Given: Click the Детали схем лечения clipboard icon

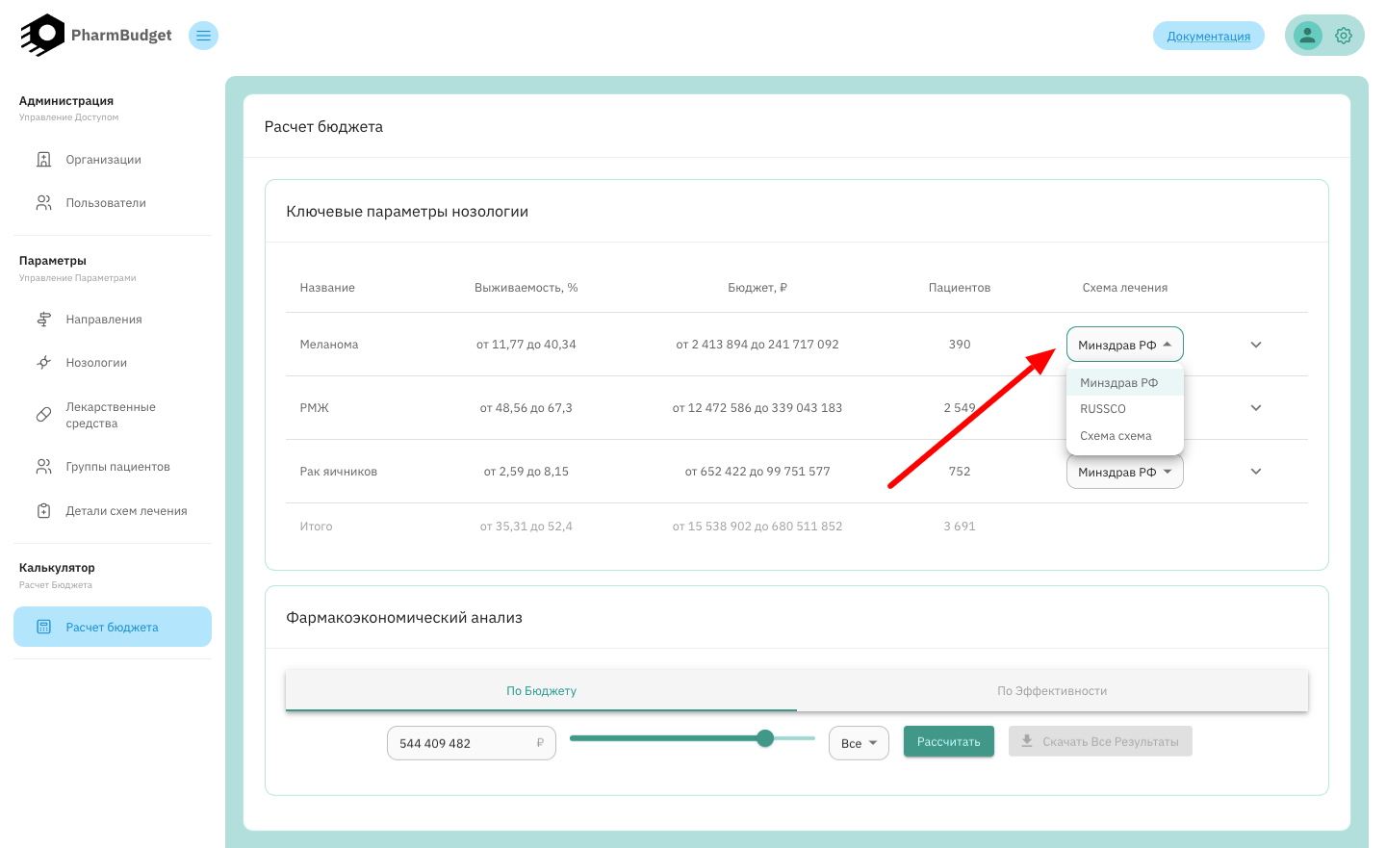Looking at the screenshot, I should (x=43, y=511).
